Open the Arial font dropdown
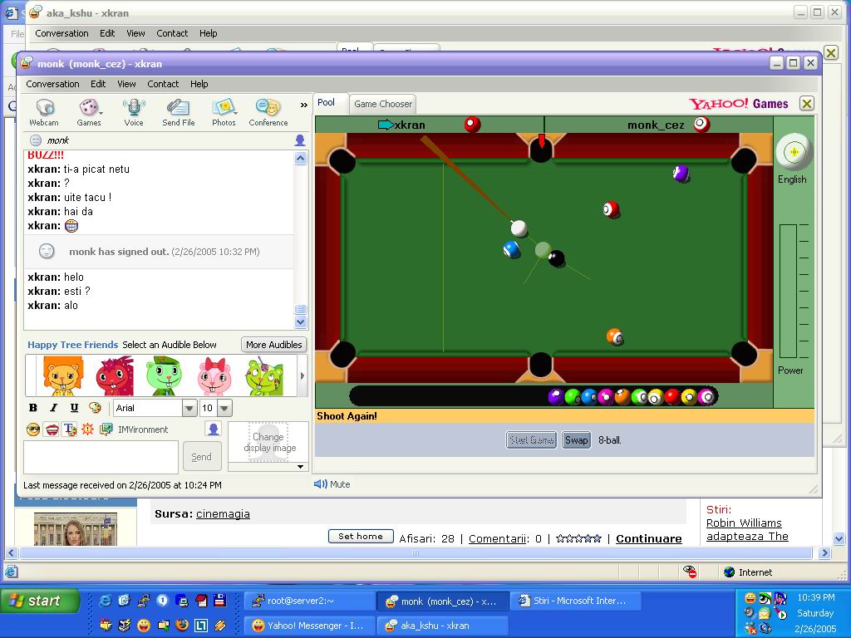Image resolution: width=851 pixels, height=638 pixels. [189, 408]
